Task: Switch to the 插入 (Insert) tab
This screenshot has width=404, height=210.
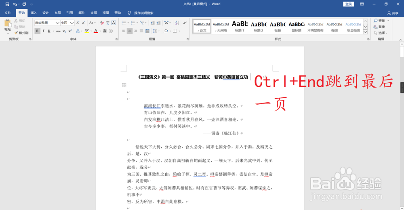Action: tap(34, 13)
